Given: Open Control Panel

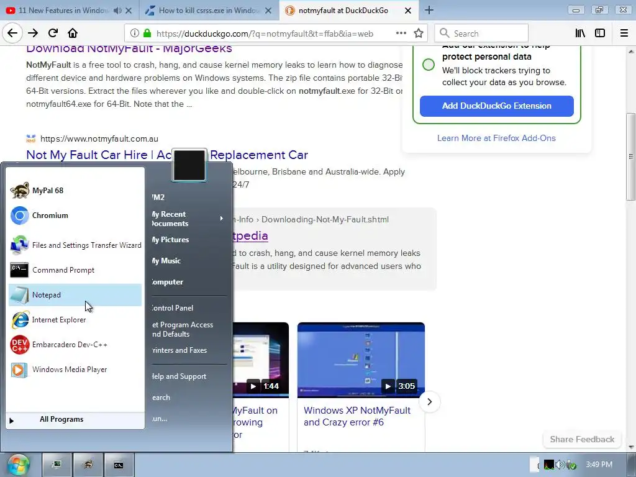Looking at the screenshot, I should pos(189,308).
